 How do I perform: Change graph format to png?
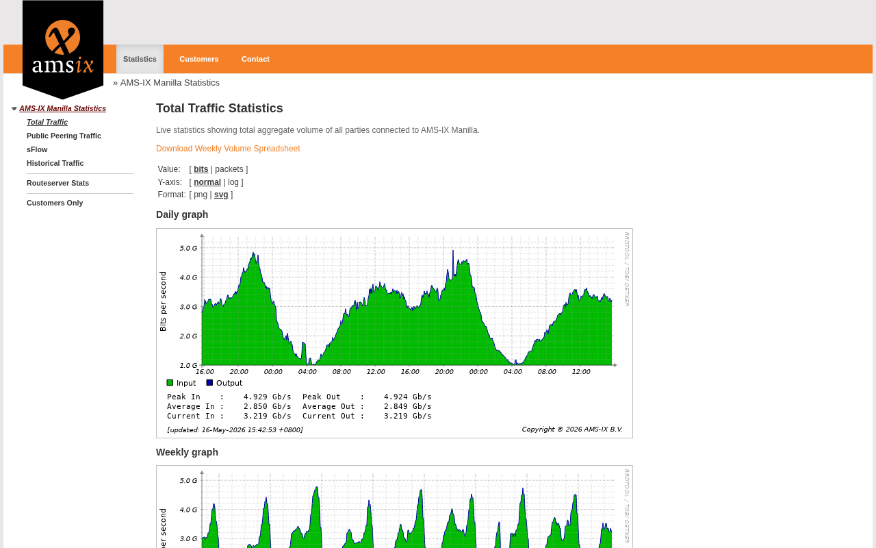[201, 195]
